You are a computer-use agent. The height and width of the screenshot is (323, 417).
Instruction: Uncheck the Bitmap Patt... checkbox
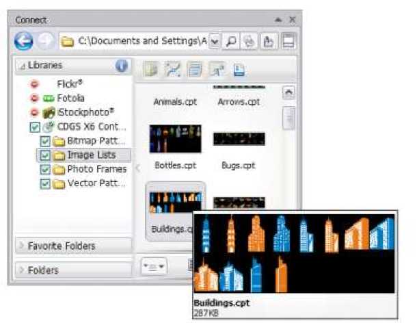coord(45,141)
